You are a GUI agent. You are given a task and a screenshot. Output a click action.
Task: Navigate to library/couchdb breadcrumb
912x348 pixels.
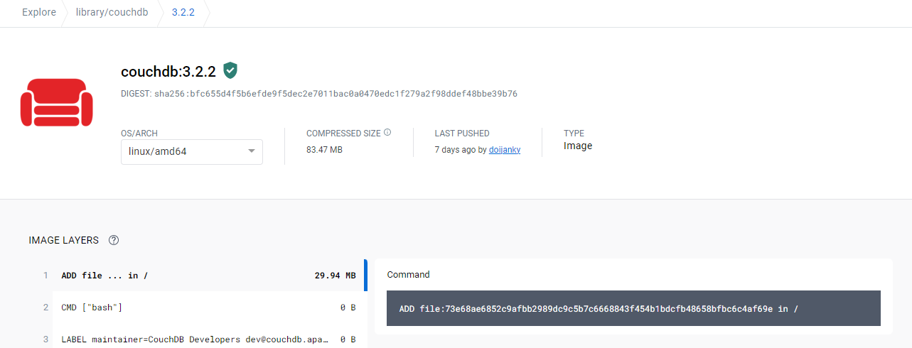click(112, 13)
